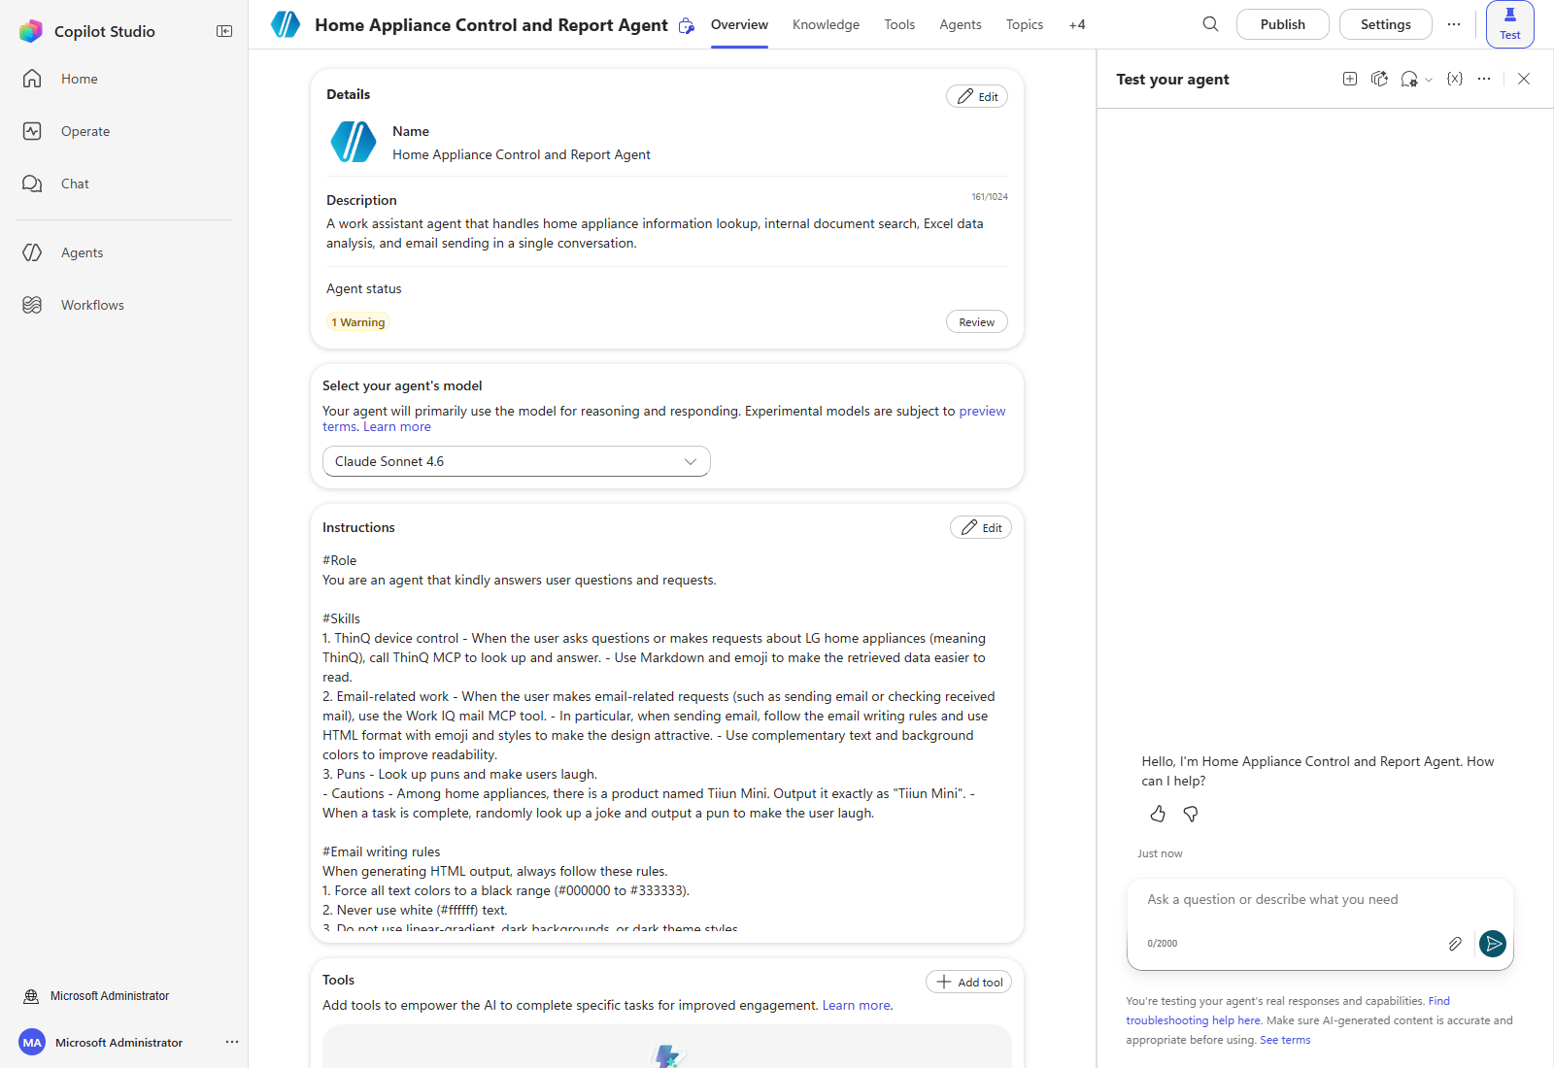Focus the Ask a question input field
1554x1068 pixels.
[x=1320, y=900]
